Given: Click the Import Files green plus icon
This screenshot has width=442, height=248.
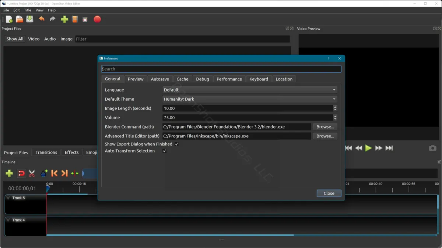Looking at the screenshot, I should 64,19.
